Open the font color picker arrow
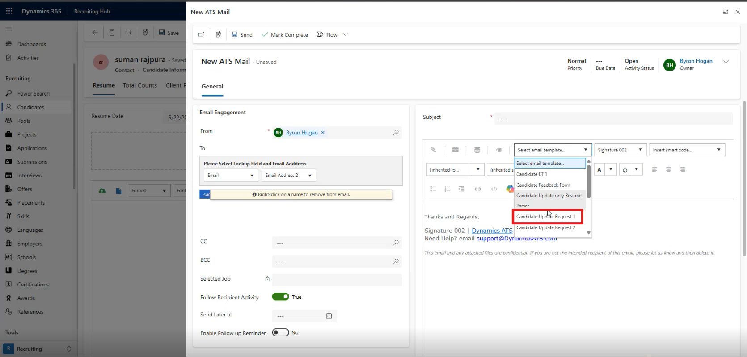The image size is (747, 357). point(611,170)
